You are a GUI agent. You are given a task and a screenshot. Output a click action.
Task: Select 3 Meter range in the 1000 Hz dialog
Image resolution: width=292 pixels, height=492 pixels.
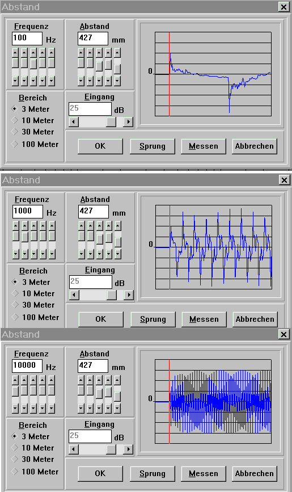[x=31, y=282]
